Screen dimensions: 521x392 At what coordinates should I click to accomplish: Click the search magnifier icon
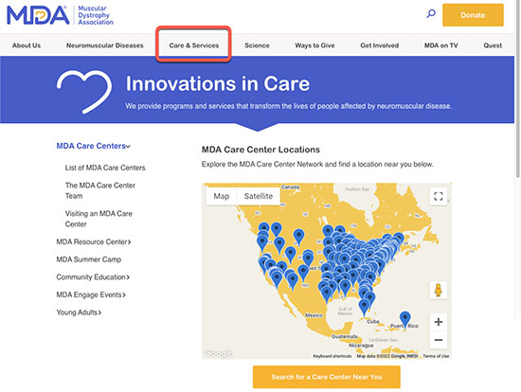point(431,14)
